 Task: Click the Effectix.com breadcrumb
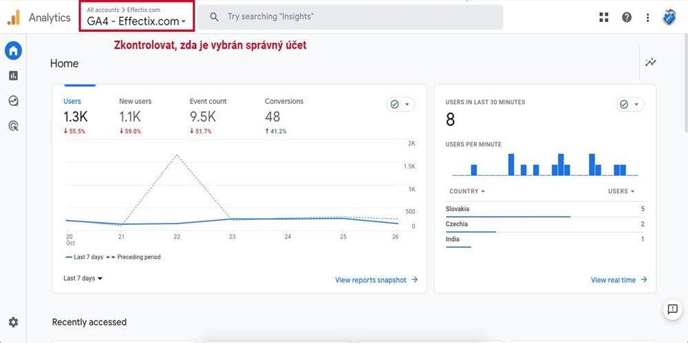pyautogui.click(x=144, y=10)
